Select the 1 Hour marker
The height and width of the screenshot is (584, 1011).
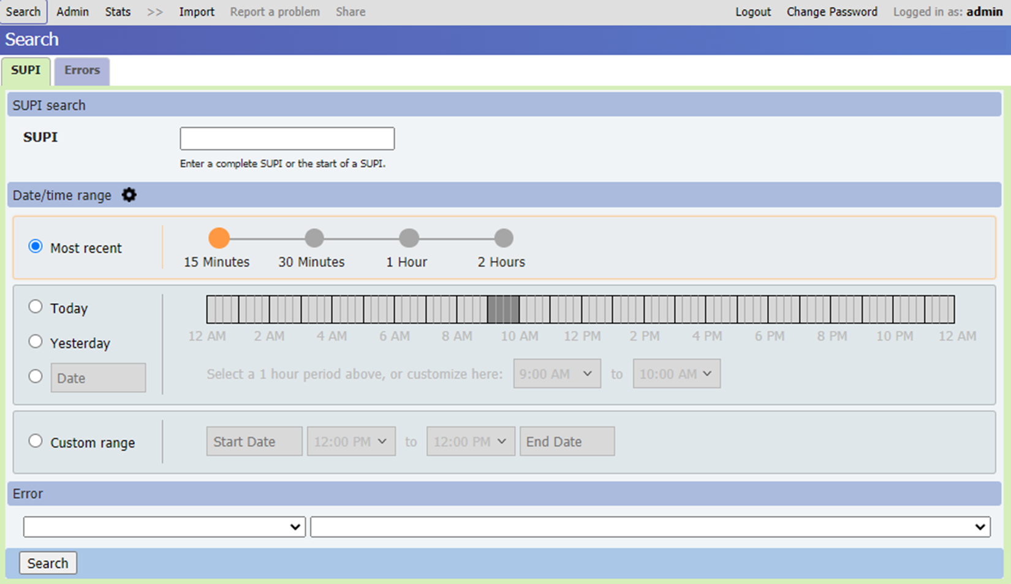pos(409,238)
